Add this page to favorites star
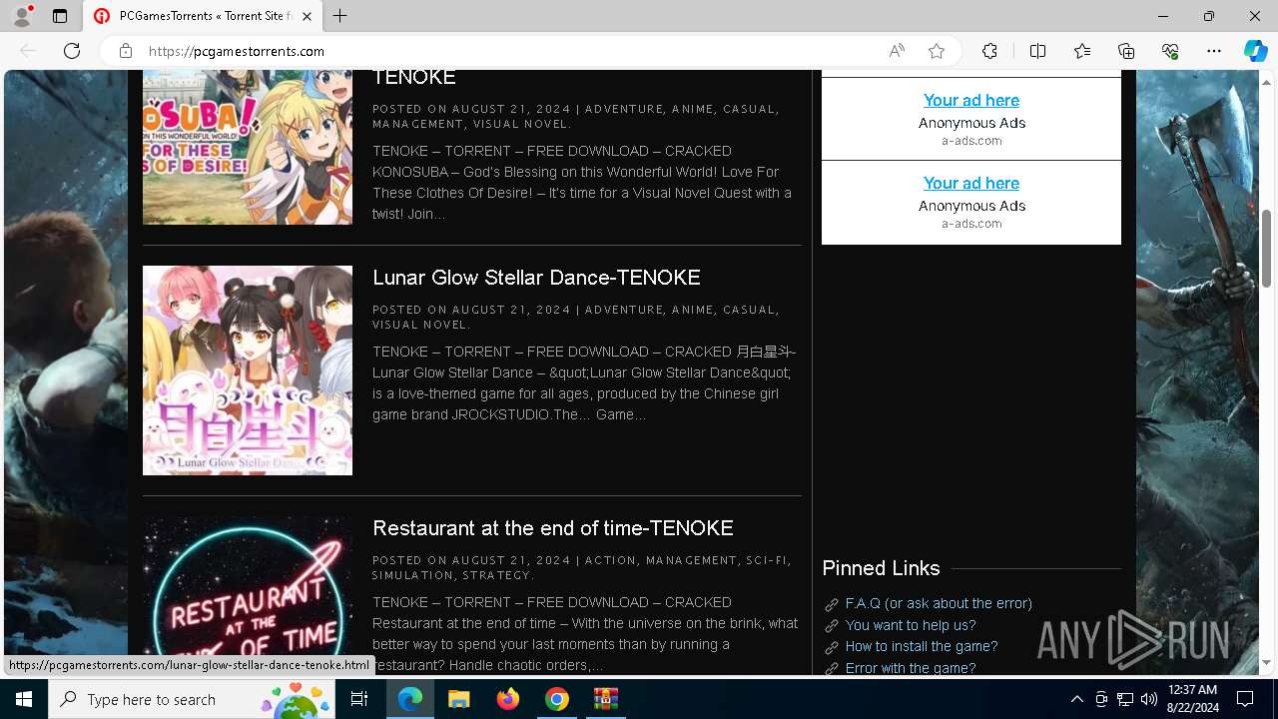1278x719 pixels. [937, 51]
